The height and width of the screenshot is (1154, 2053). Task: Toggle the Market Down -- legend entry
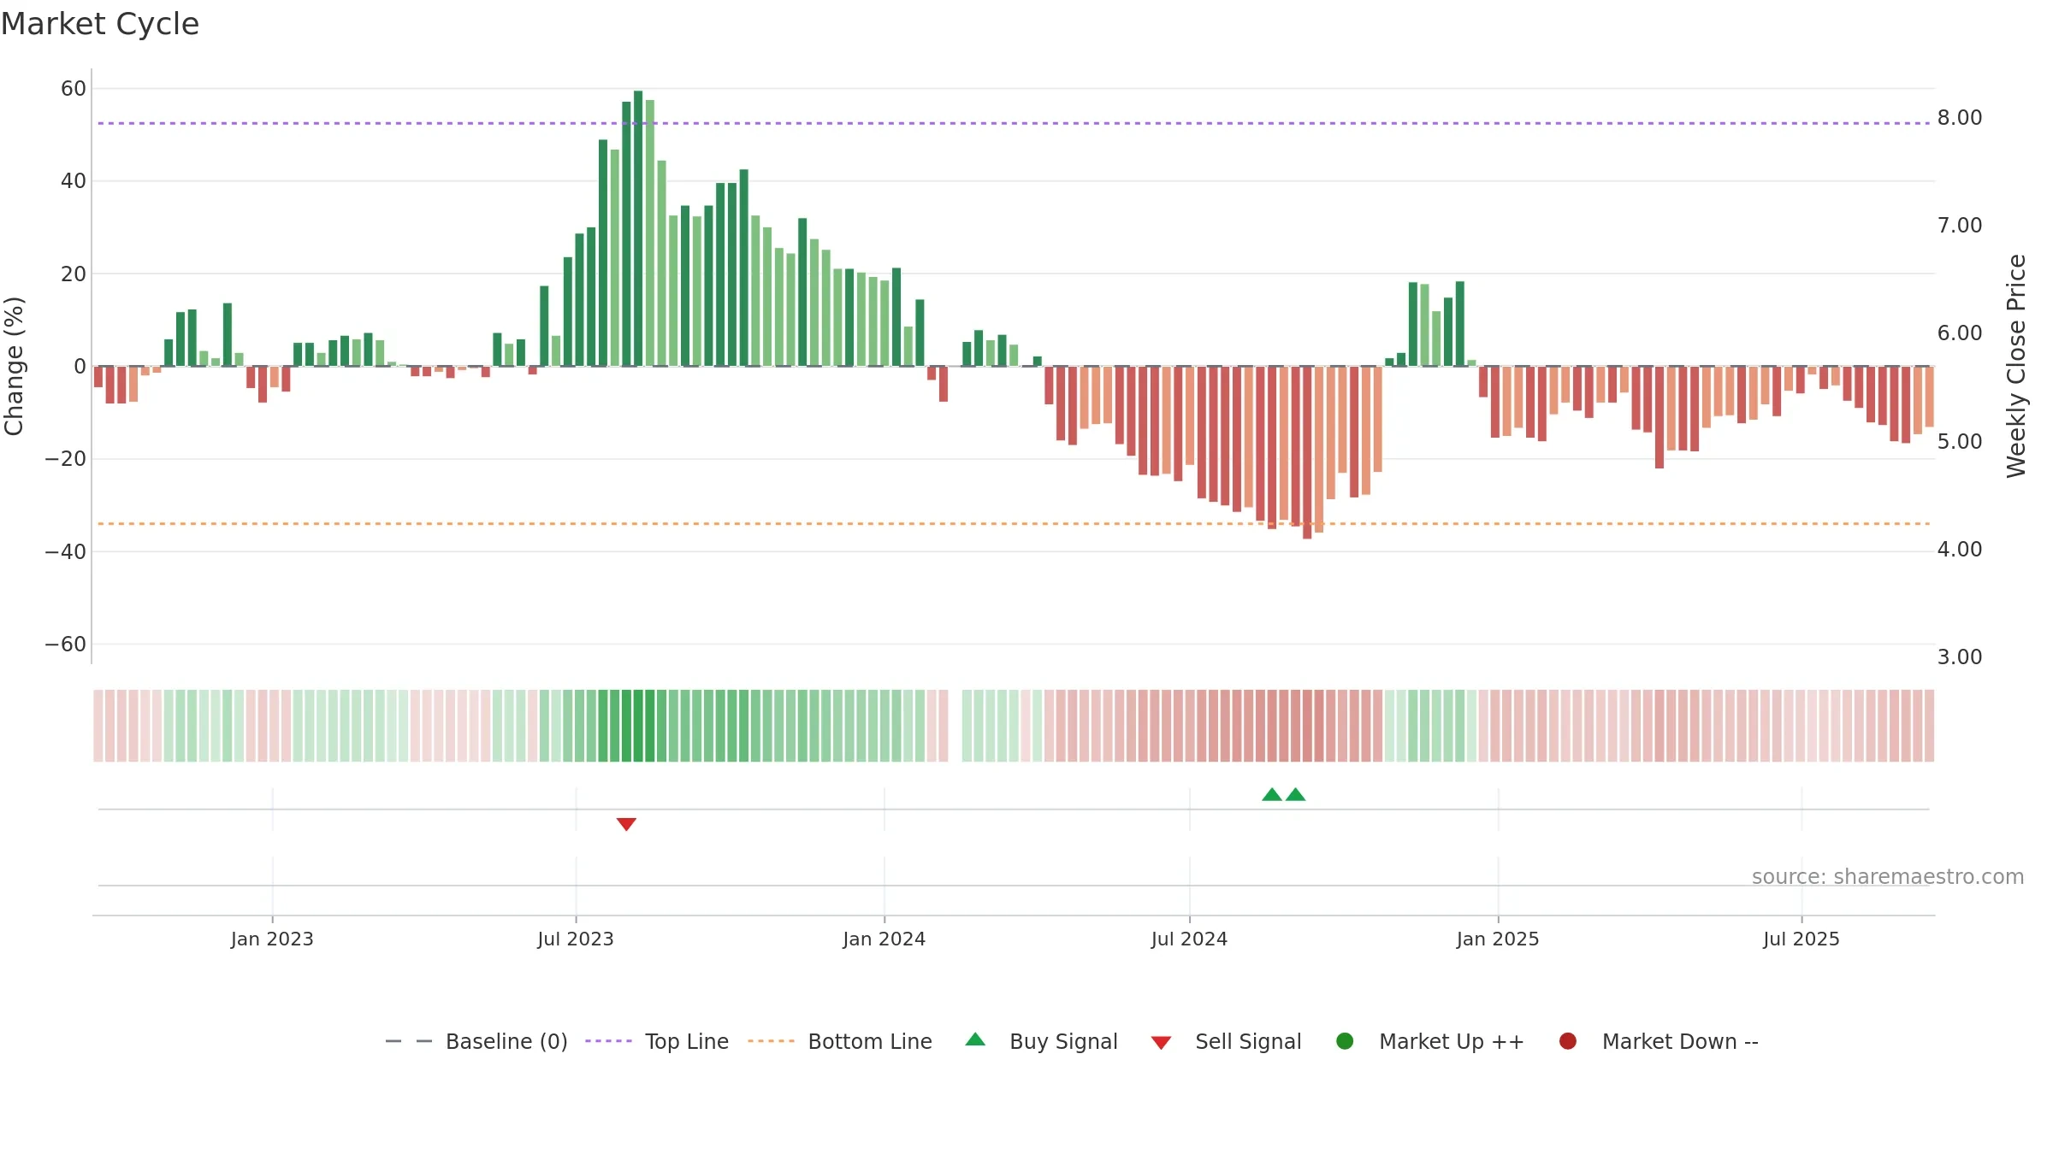1659,1041
